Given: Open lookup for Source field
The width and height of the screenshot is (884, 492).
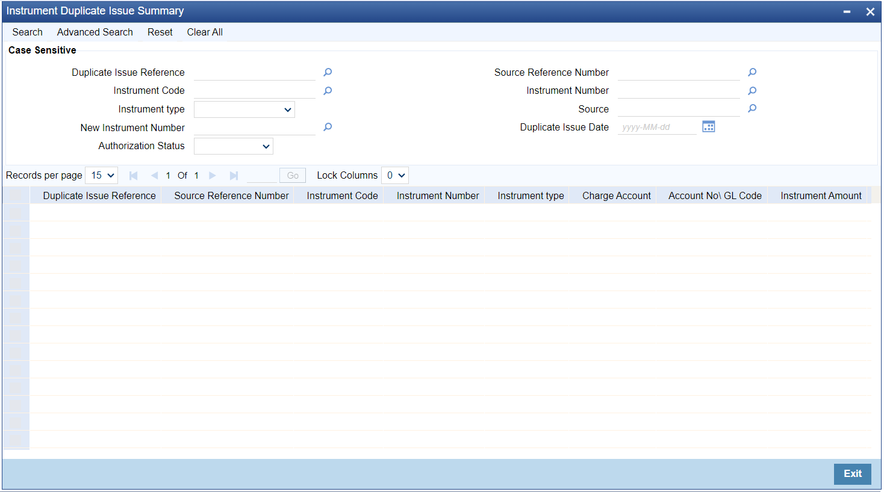Looking at the screenshot, I should (x=752, y=108).
